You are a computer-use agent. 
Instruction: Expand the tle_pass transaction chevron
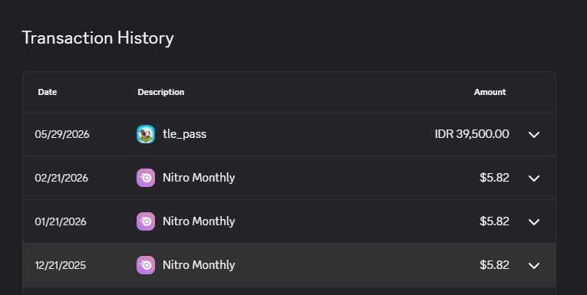tap(534, 135)
